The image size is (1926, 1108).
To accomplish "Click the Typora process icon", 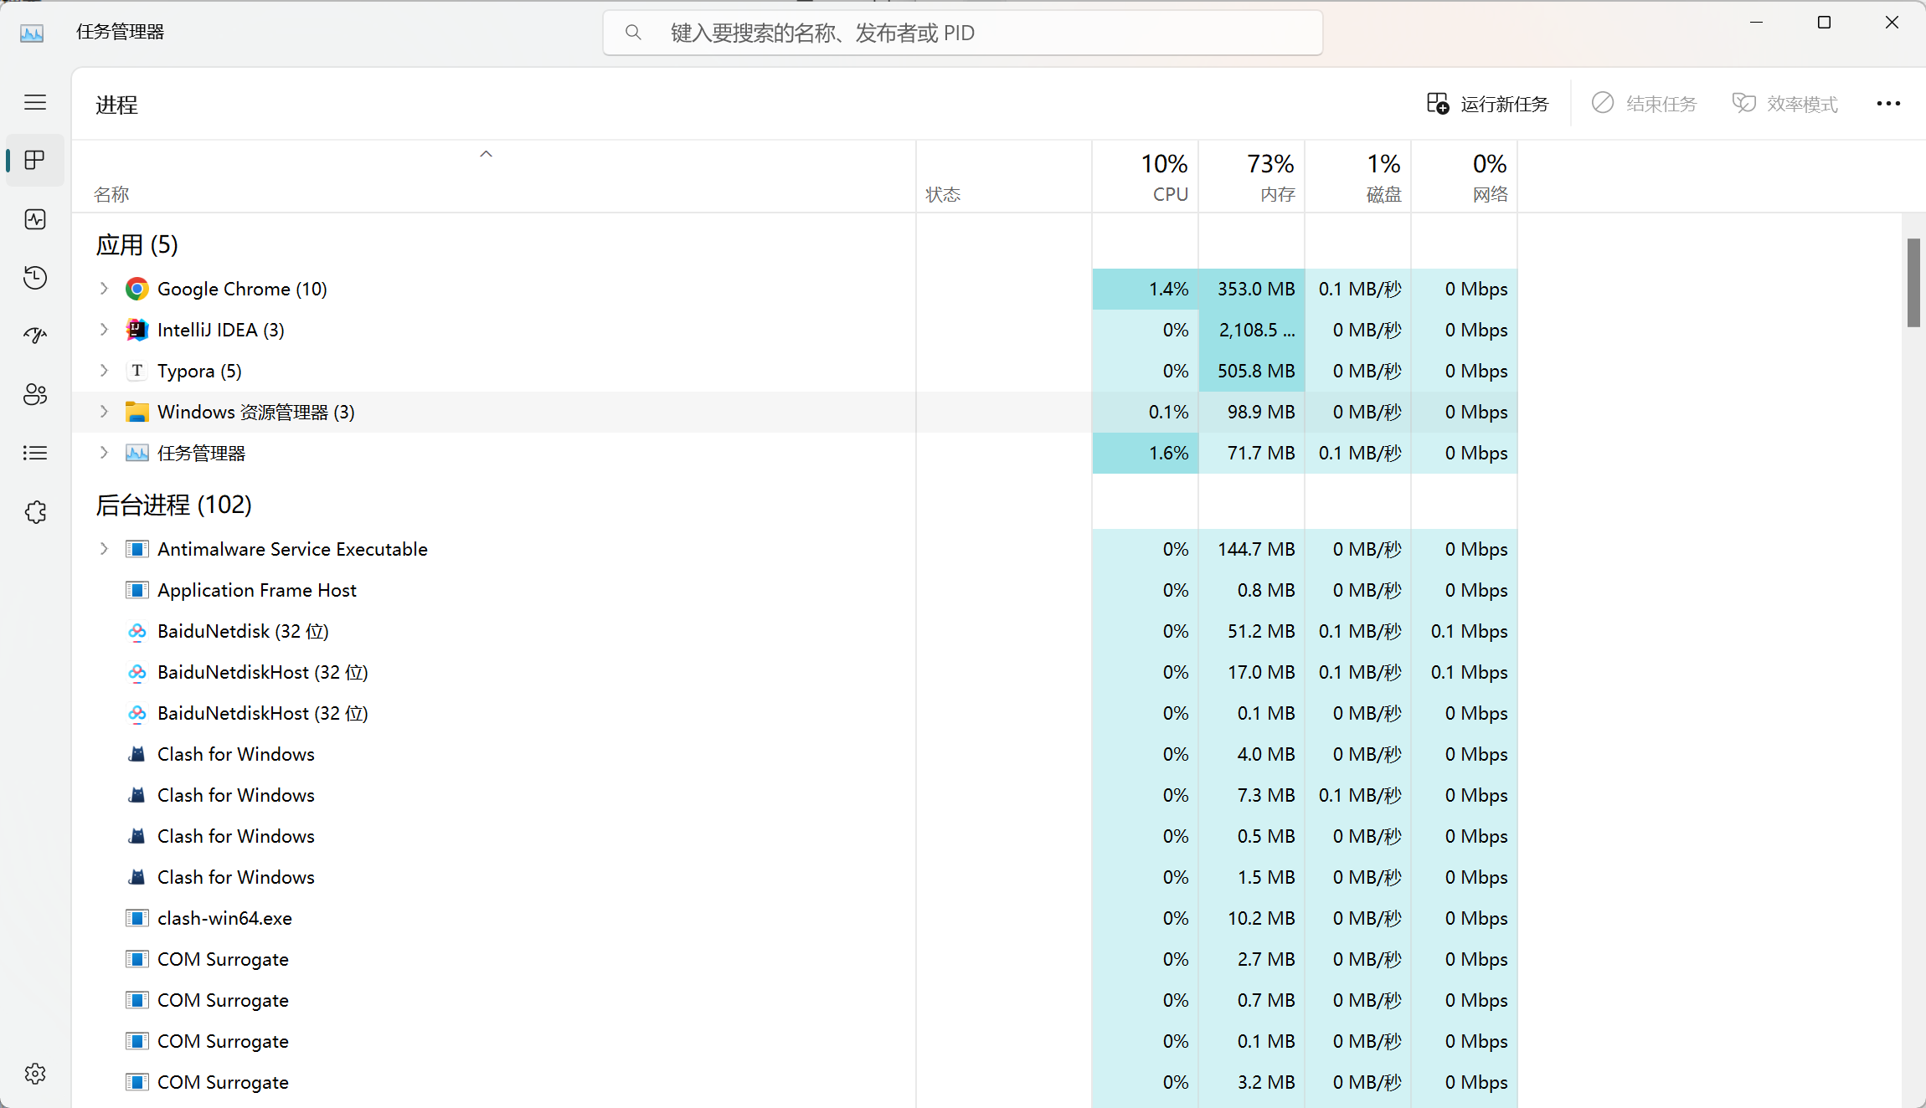I will pyautogui.click(x=137, y=371).
